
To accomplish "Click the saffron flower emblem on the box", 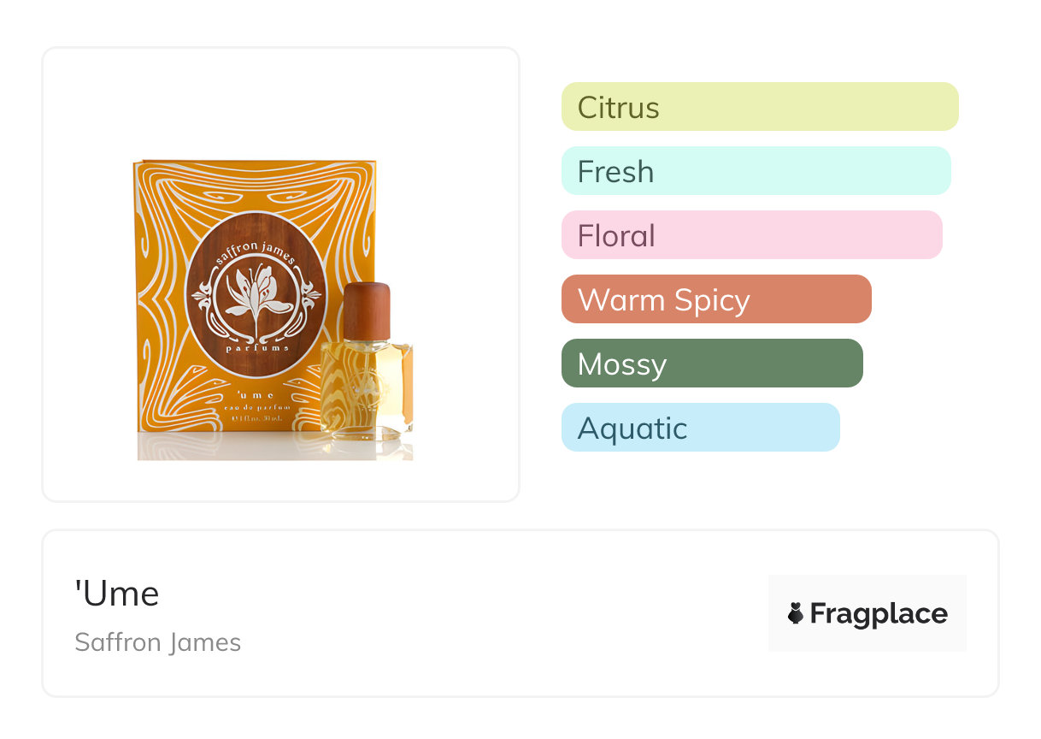I will pos(256,296).
